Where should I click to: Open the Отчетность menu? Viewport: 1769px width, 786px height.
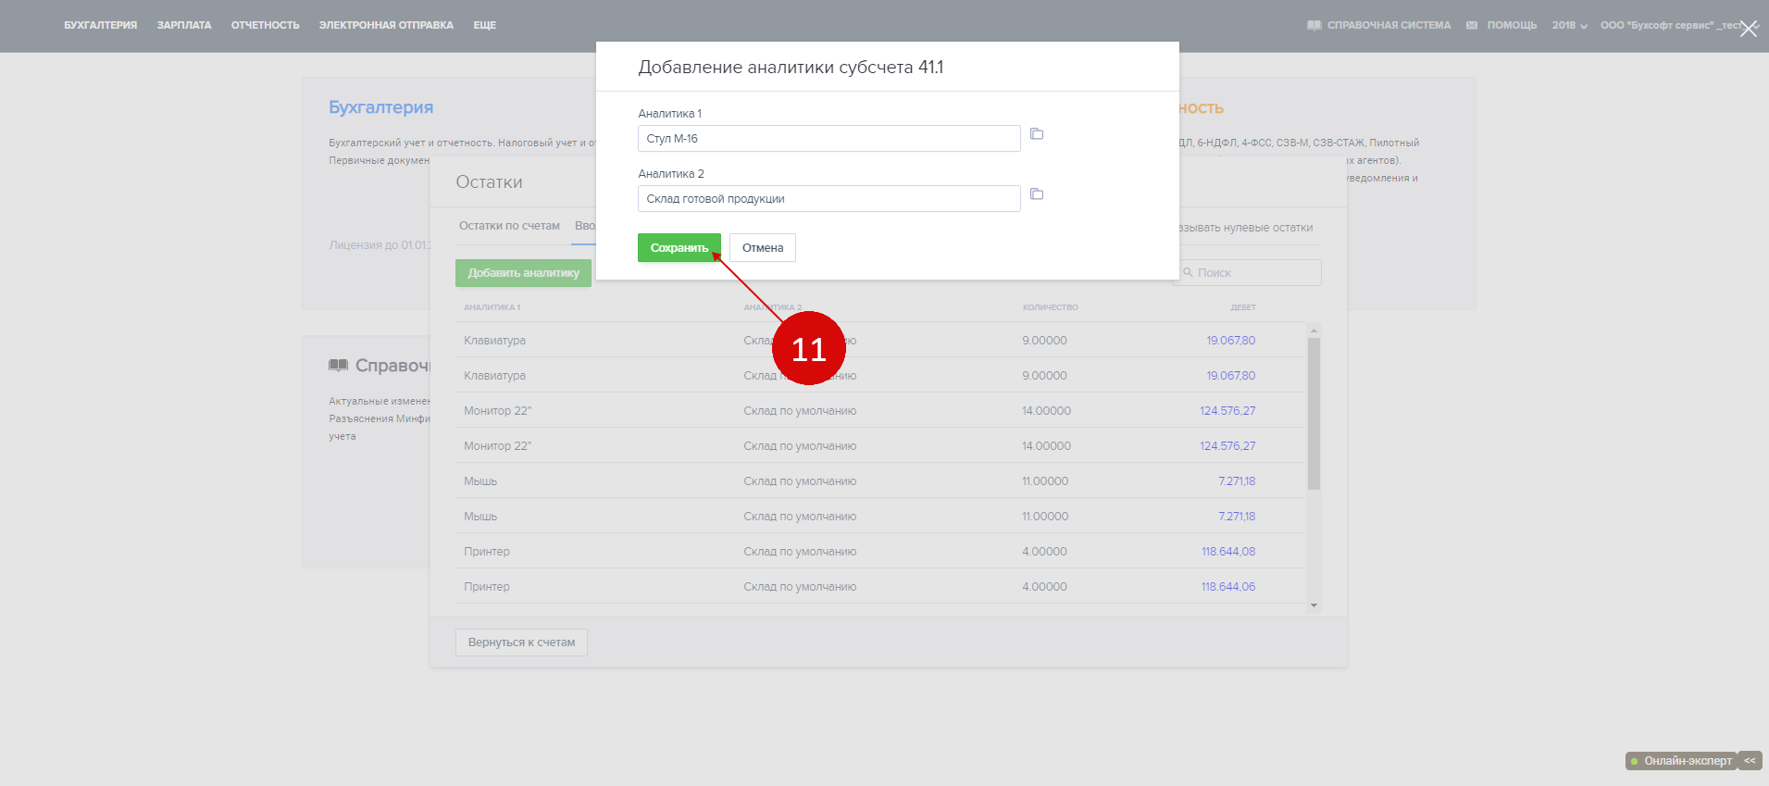pos(266,25)
